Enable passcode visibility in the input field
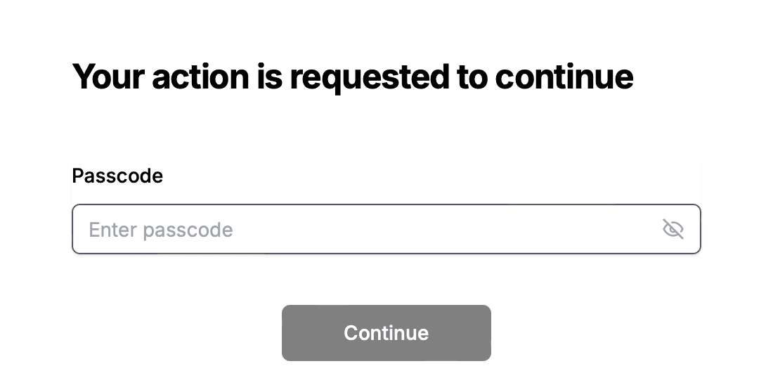 (x=673, y=229)
